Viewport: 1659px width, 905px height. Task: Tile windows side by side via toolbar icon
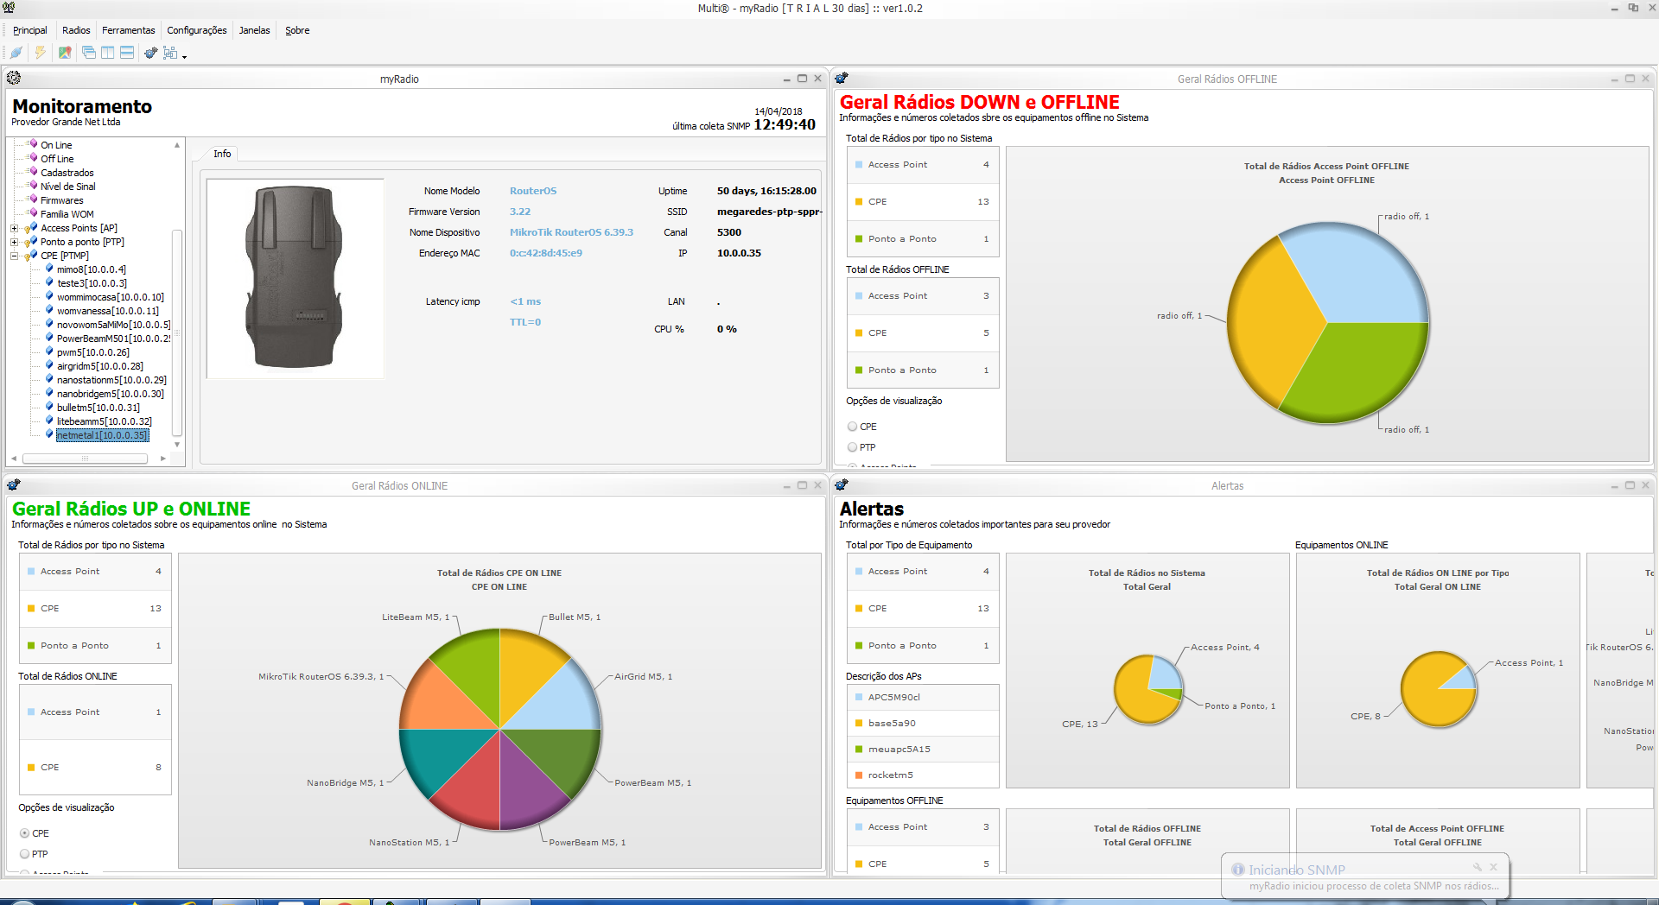pyautogui.click(x=107, y=53)
